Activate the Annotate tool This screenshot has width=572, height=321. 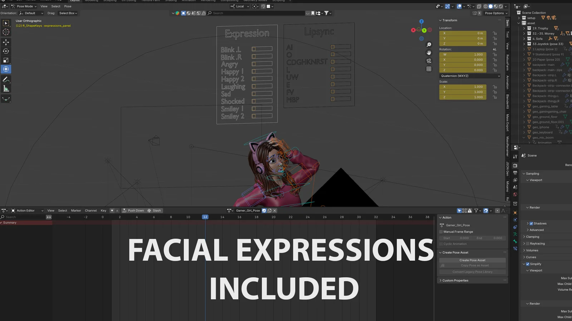(6, 80)
